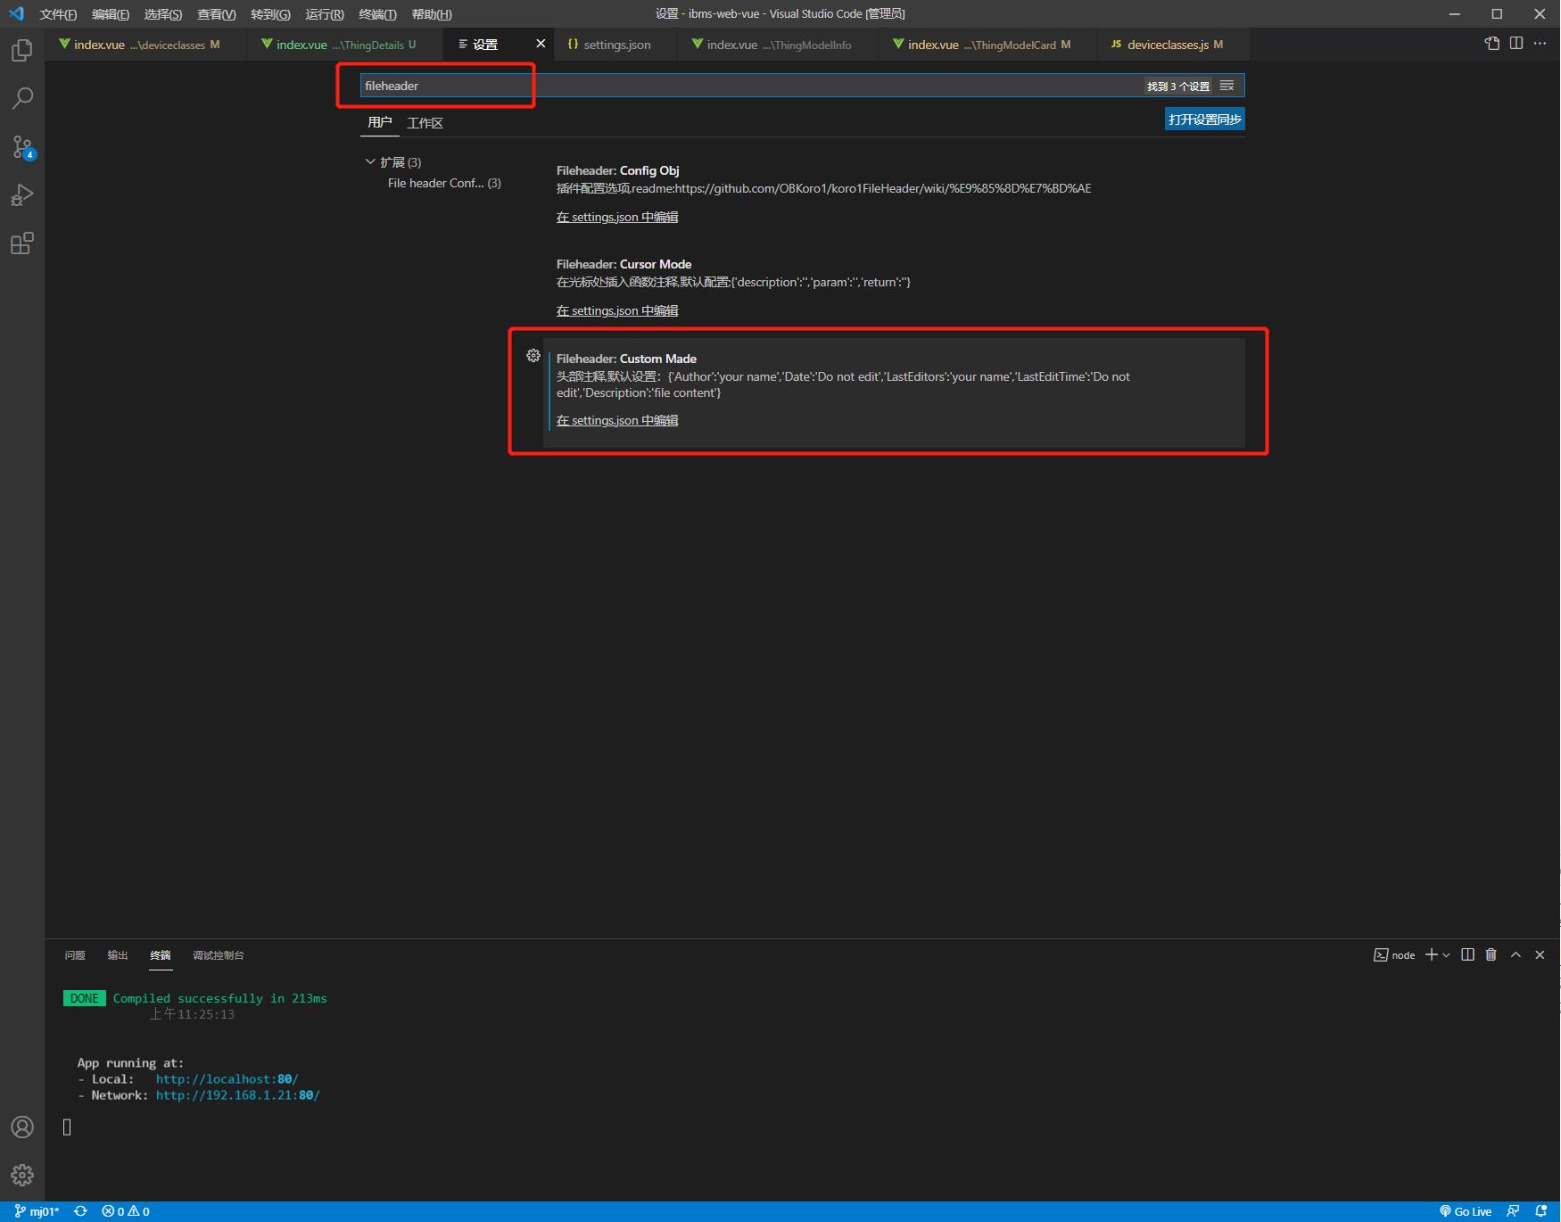
Task: Open the Accounts menu icon
Action: click(x=22, y=1127)
